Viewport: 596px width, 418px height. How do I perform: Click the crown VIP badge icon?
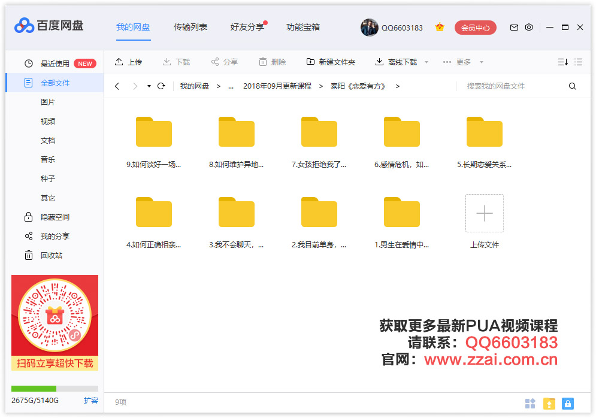click(440, 28)
